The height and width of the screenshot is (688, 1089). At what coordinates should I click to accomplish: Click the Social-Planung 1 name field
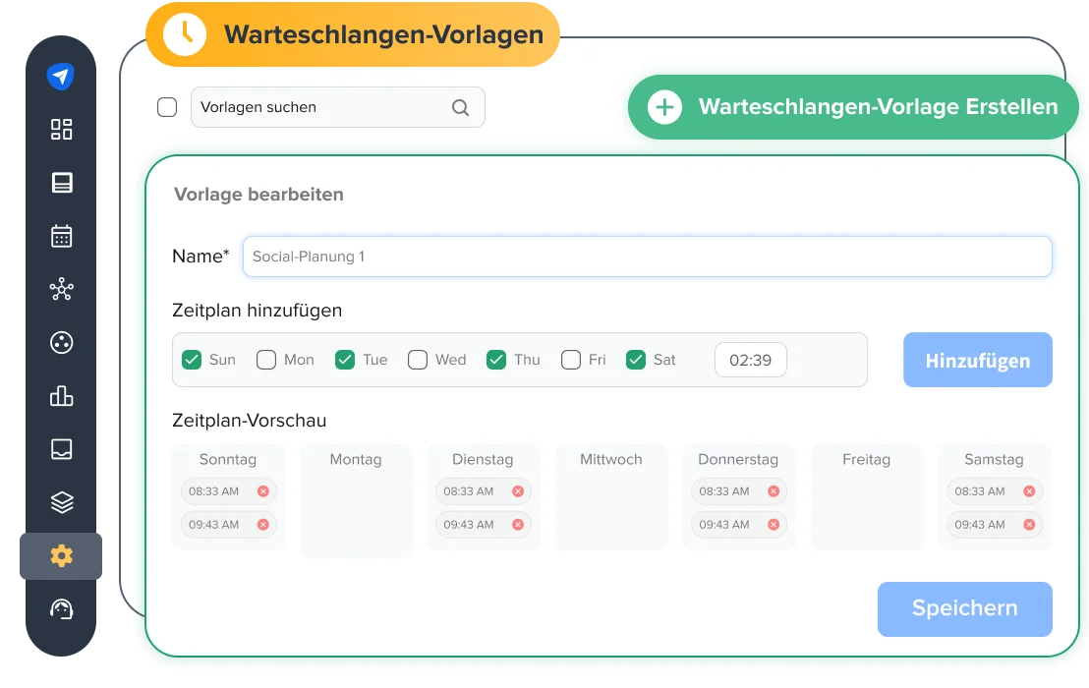tap(649, 256)
